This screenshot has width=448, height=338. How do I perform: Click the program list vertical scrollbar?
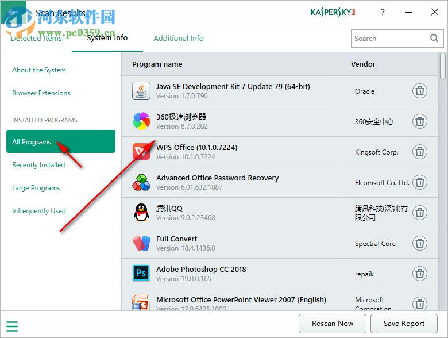click(443, 66)
